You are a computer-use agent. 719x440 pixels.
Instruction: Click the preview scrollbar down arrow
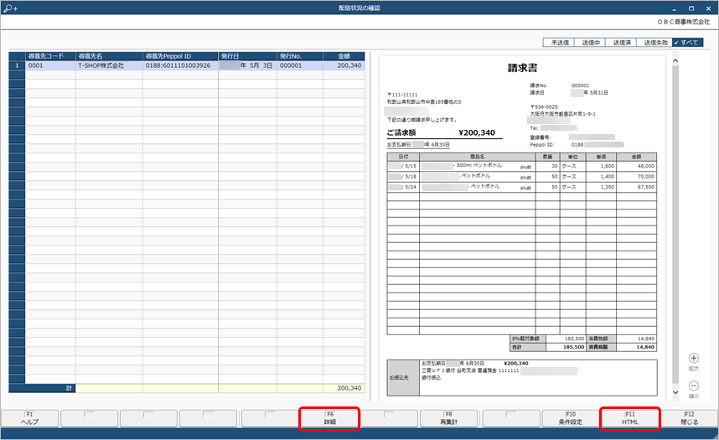coord(675,392)
